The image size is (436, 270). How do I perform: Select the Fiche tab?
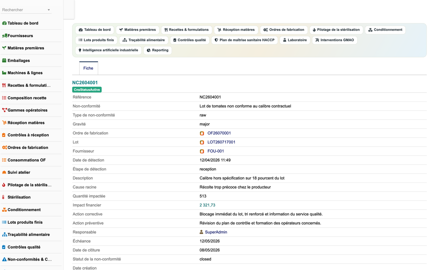point(88,68)
